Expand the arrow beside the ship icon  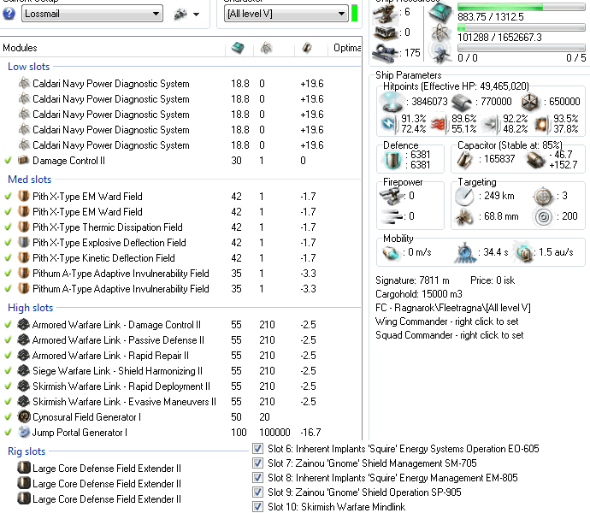coord(197,15)
